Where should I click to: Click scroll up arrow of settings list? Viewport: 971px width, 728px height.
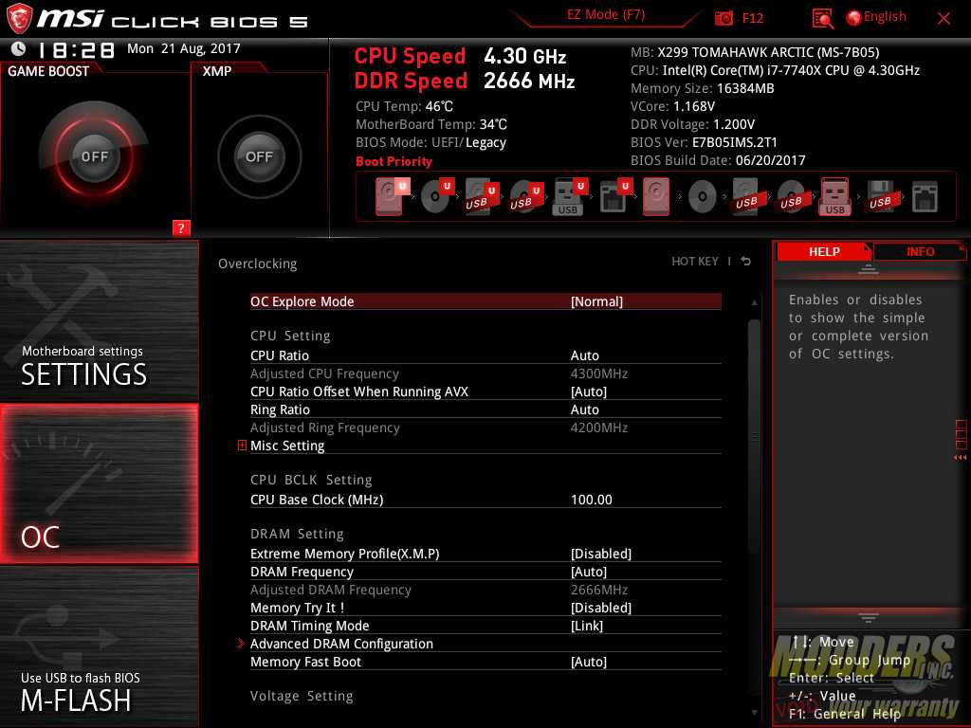754,302
